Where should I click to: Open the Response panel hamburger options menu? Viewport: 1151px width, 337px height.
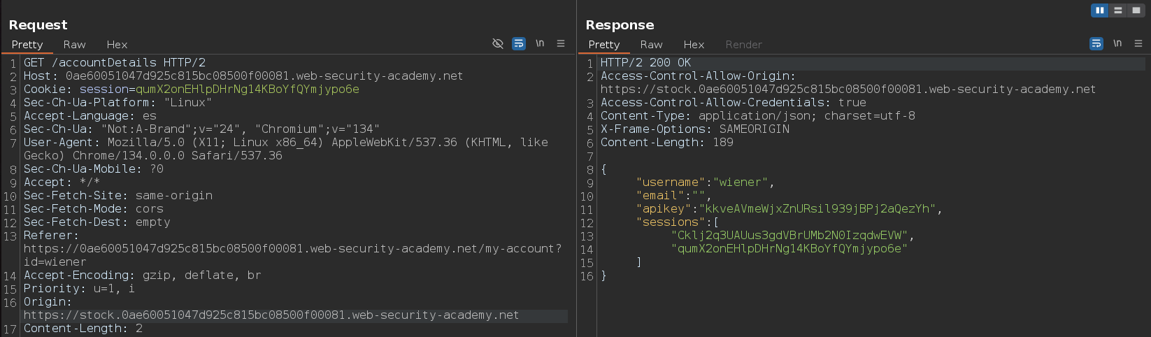tap(1138, 43)
